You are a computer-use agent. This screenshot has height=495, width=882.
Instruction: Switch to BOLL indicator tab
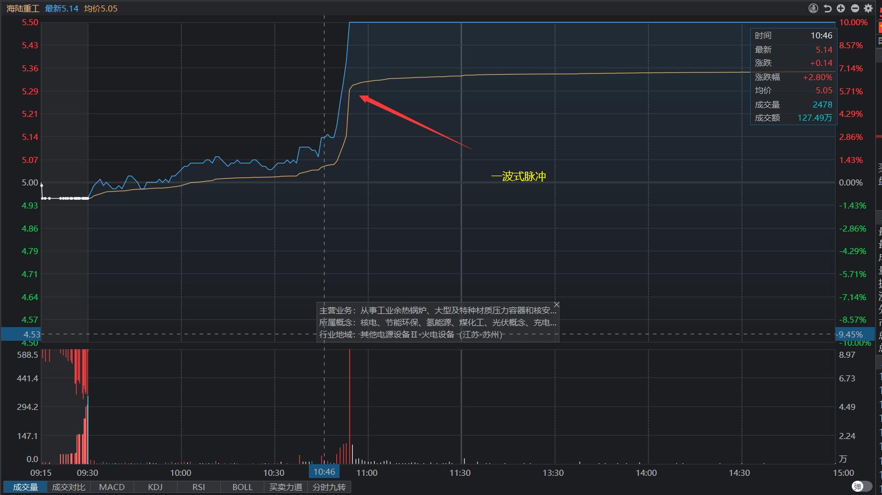point(242,487)
